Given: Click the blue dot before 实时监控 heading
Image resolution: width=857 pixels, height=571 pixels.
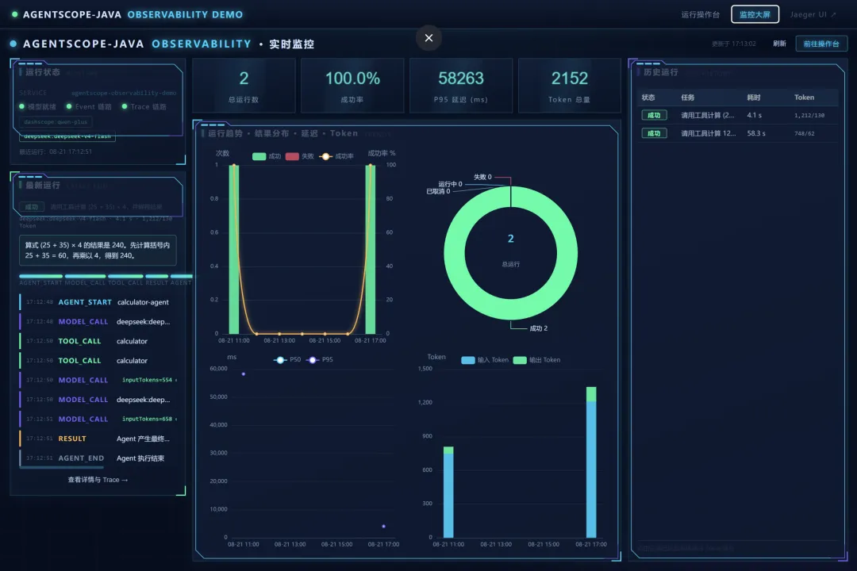Looking at the screenshot, I should [13, 44].
